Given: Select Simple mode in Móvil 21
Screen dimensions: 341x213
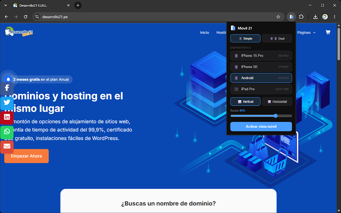Looking at the screenshot, I should [246, 38].
